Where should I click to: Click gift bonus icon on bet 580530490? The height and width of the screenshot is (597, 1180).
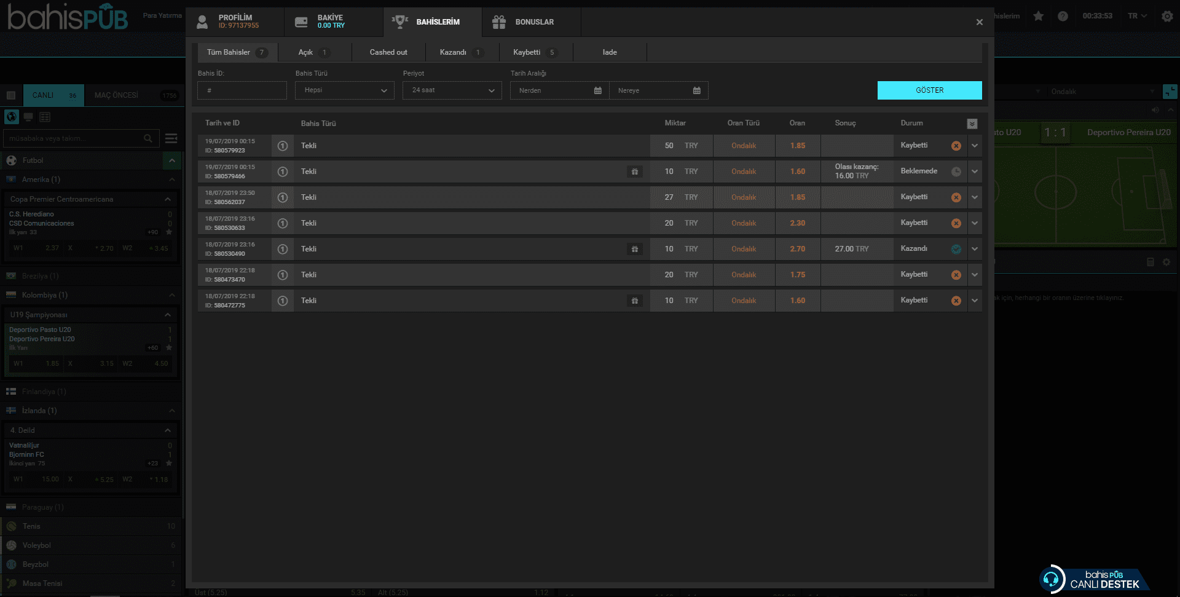pyautogui.click(x=635, y=249)
